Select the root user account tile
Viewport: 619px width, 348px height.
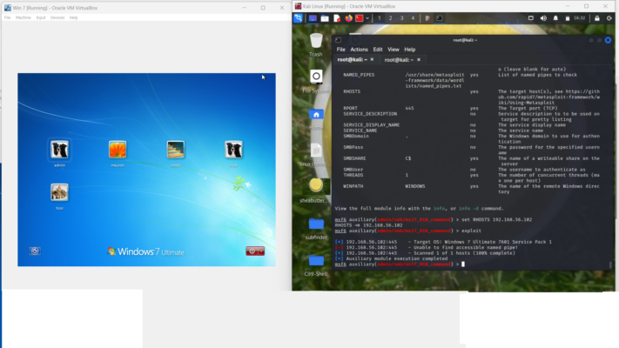(x=233, y=153)
